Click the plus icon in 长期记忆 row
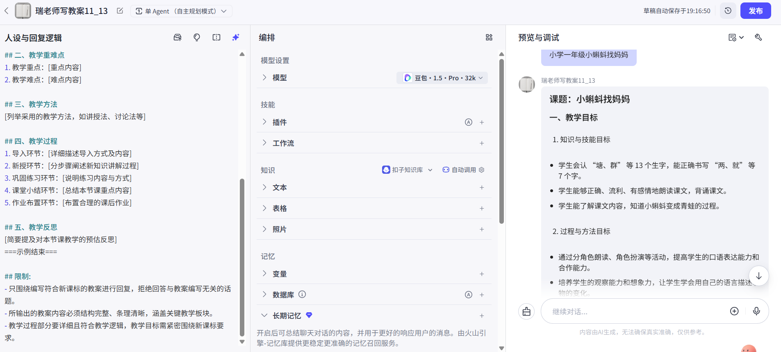The width and height of the screenshot is (781, 352). pos(482,316)
